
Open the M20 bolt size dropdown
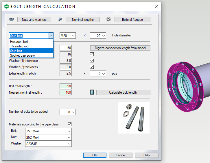[67, 36]
